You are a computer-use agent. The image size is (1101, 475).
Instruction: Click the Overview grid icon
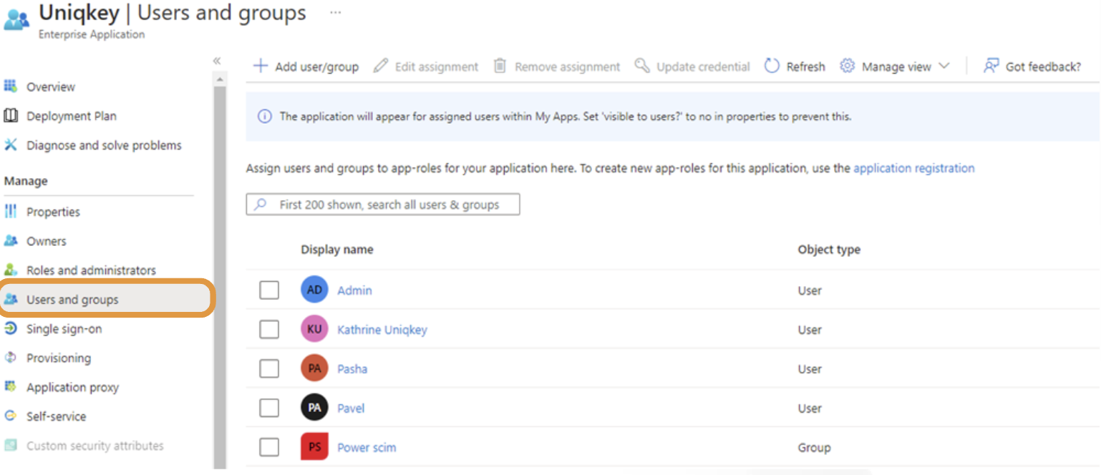(x=11, y=87)
